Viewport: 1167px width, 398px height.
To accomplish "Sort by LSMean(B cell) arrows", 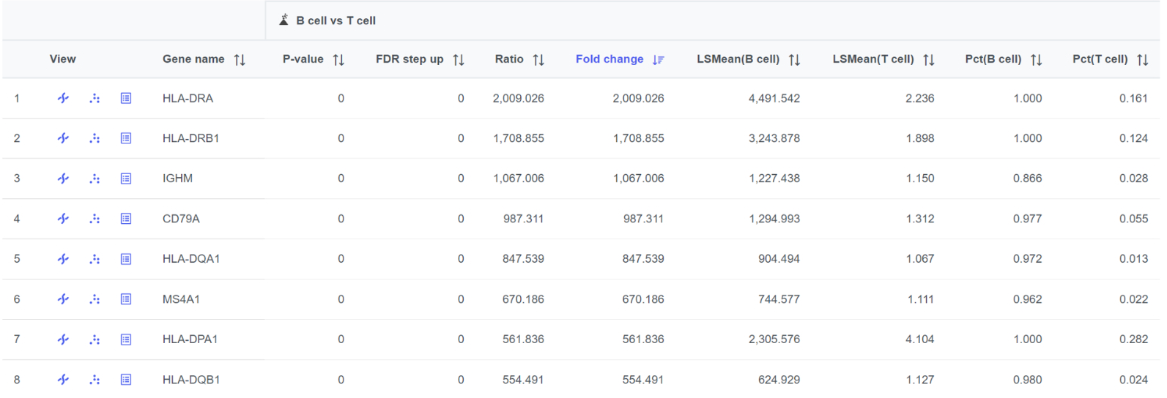I will 794,60.
